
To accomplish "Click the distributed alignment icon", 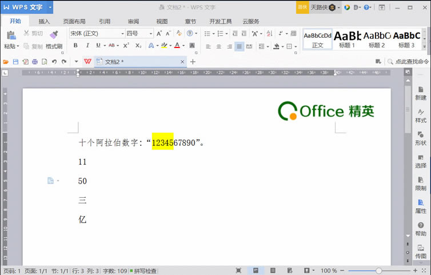I will (249, 46).
